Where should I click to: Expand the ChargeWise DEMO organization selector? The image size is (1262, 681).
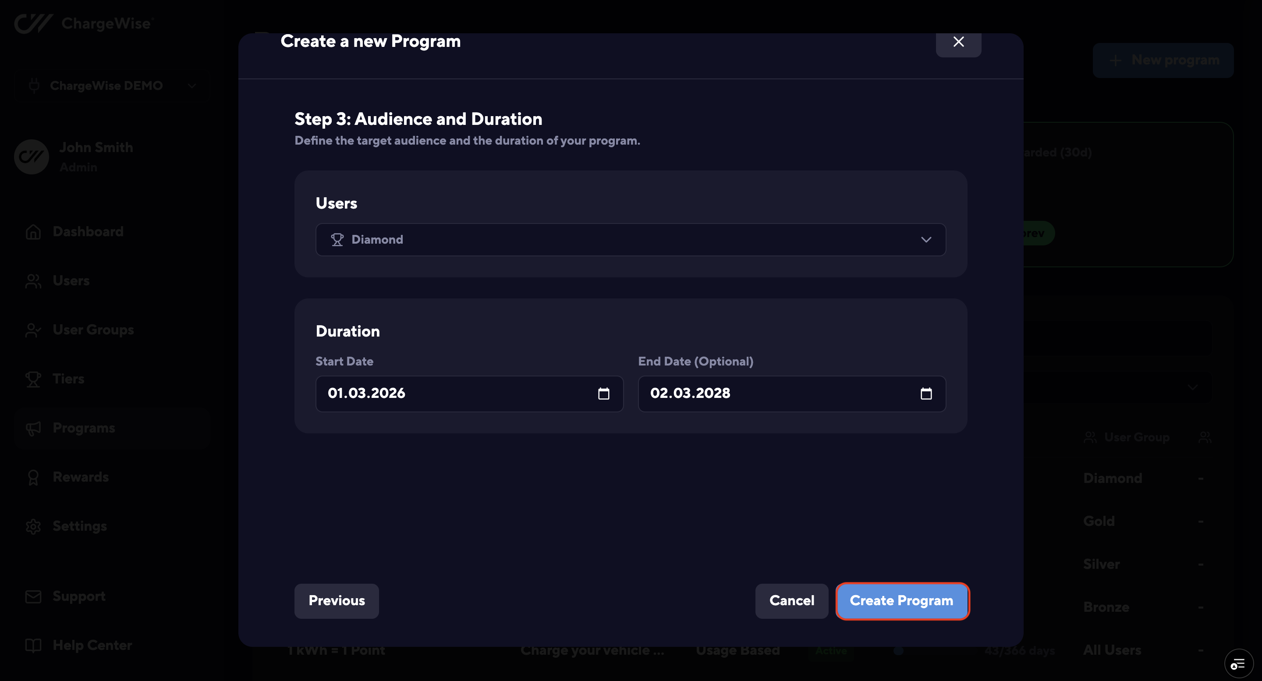coord(113,86)
